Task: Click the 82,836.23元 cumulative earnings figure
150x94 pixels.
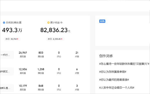Action: tap(55, 30)
